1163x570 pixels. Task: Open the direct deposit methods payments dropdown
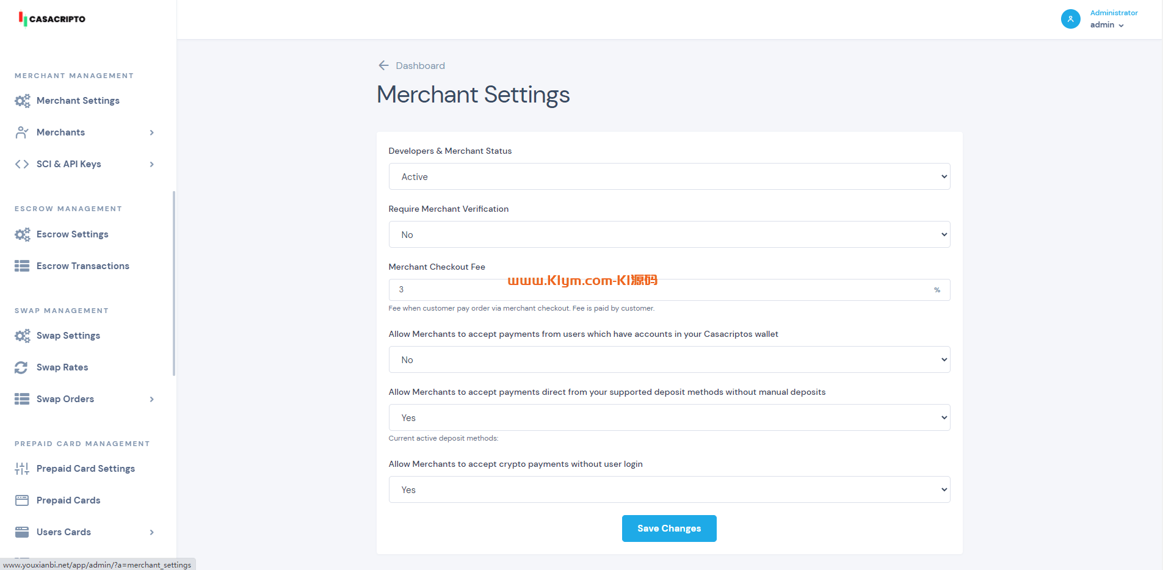click(669, 417)
